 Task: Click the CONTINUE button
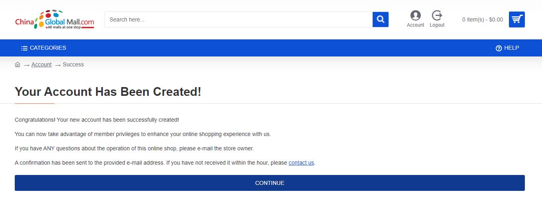[270, 183]
